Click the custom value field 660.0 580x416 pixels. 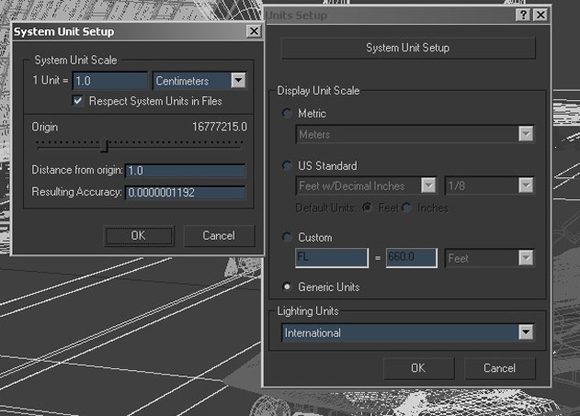411,257
